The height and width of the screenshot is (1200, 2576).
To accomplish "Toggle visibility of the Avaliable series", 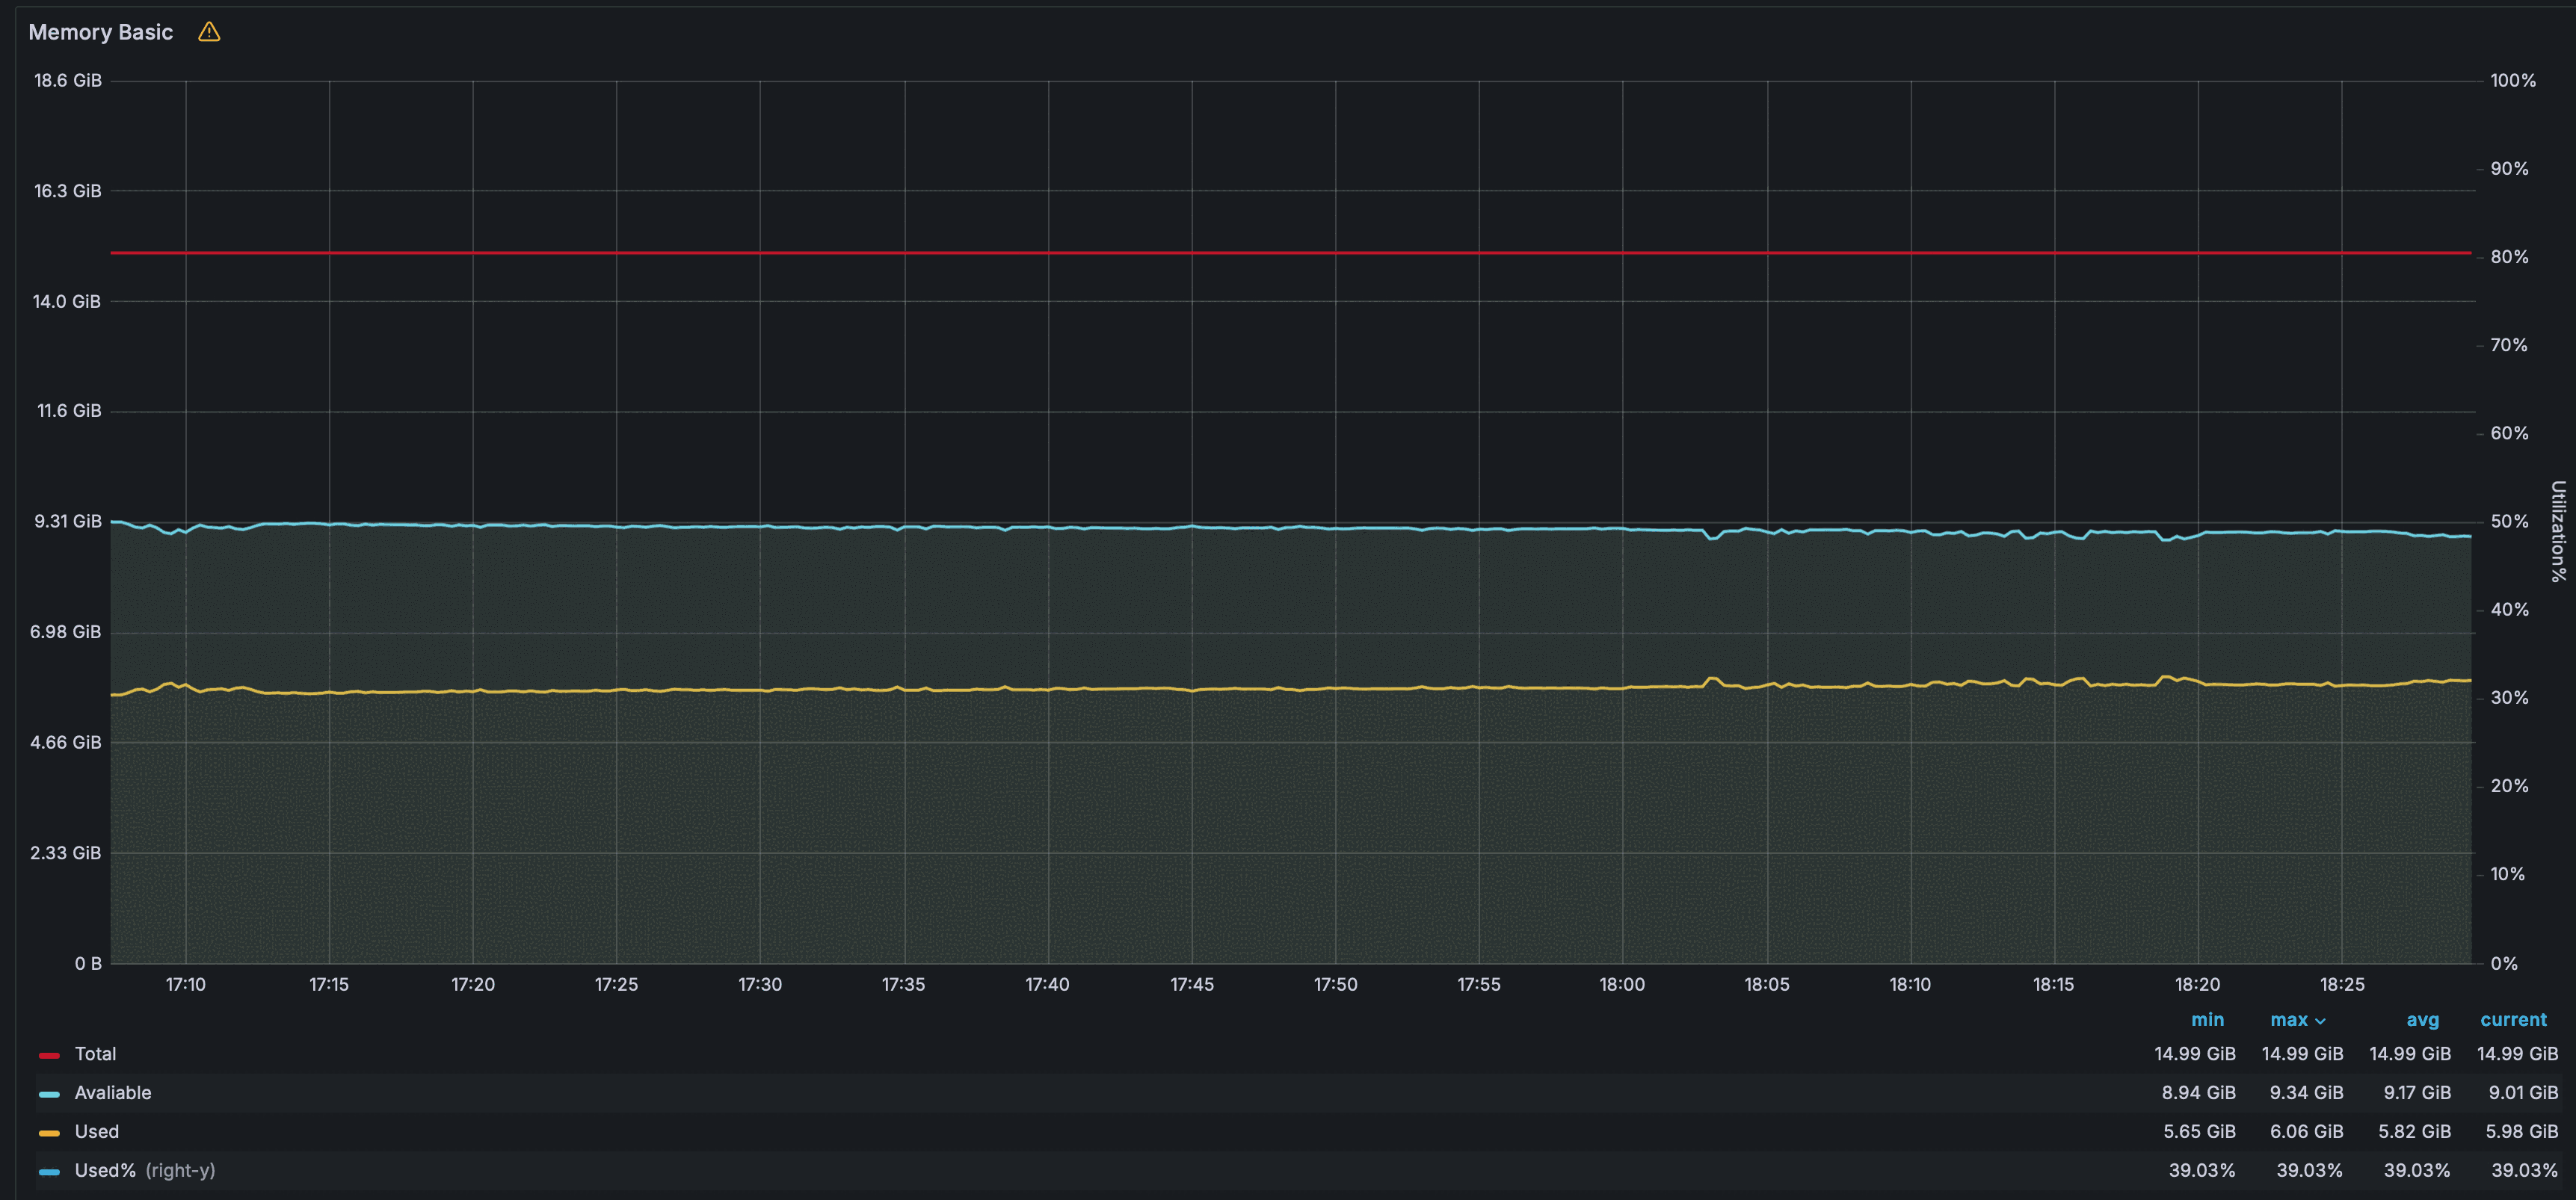I will (113, 1093).
